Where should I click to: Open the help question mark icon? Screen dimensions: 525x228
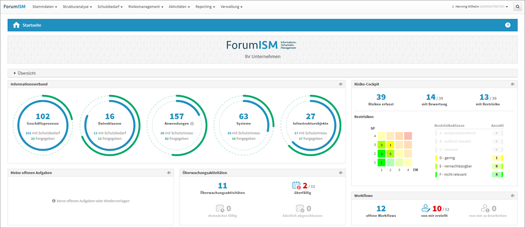[x=508, y=25]
